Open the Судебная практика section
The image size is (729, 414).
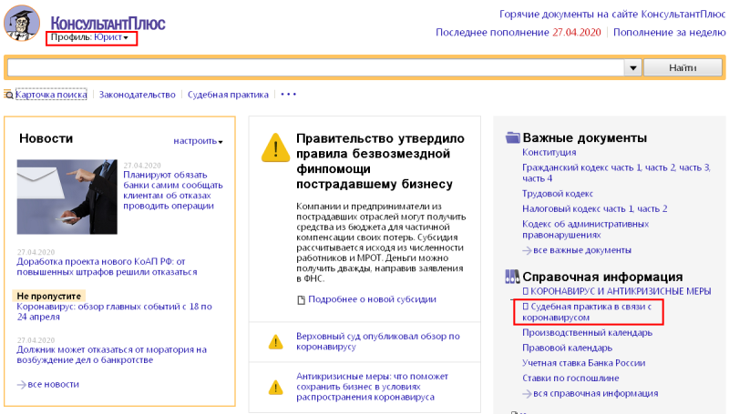click(228, 95)
